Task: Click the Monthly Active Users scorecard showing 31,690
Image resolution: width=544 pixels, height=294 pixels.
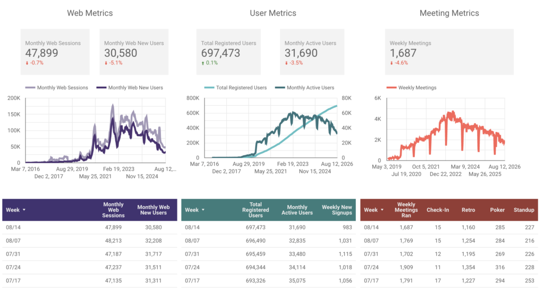Action: (312, 52)
